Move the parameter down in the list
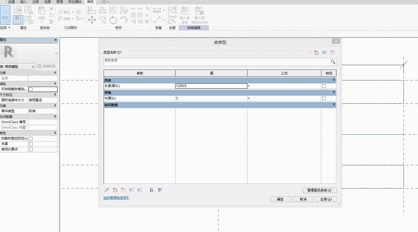 tap(140, 190)
